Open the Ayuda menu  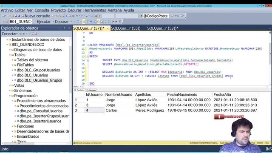(x=129, y=10)
